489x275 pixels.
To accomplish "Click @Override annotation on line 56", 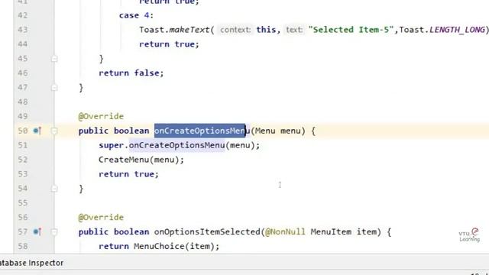I will (101, 217).
